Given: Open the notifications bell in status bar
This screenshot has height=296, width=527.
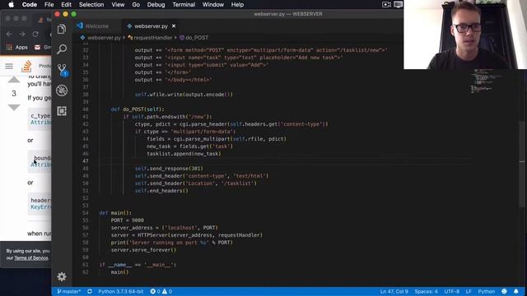Looking at the screenshot, I should click(516, 291).
